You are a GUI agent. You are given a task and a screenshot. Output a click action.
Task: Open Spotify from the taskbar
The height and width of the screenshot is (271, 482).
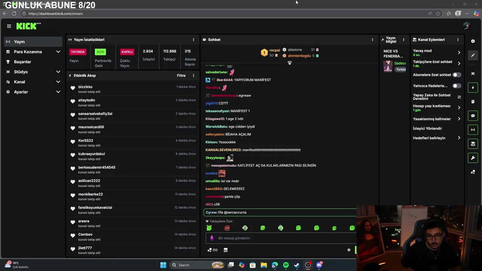coord(286,265)
